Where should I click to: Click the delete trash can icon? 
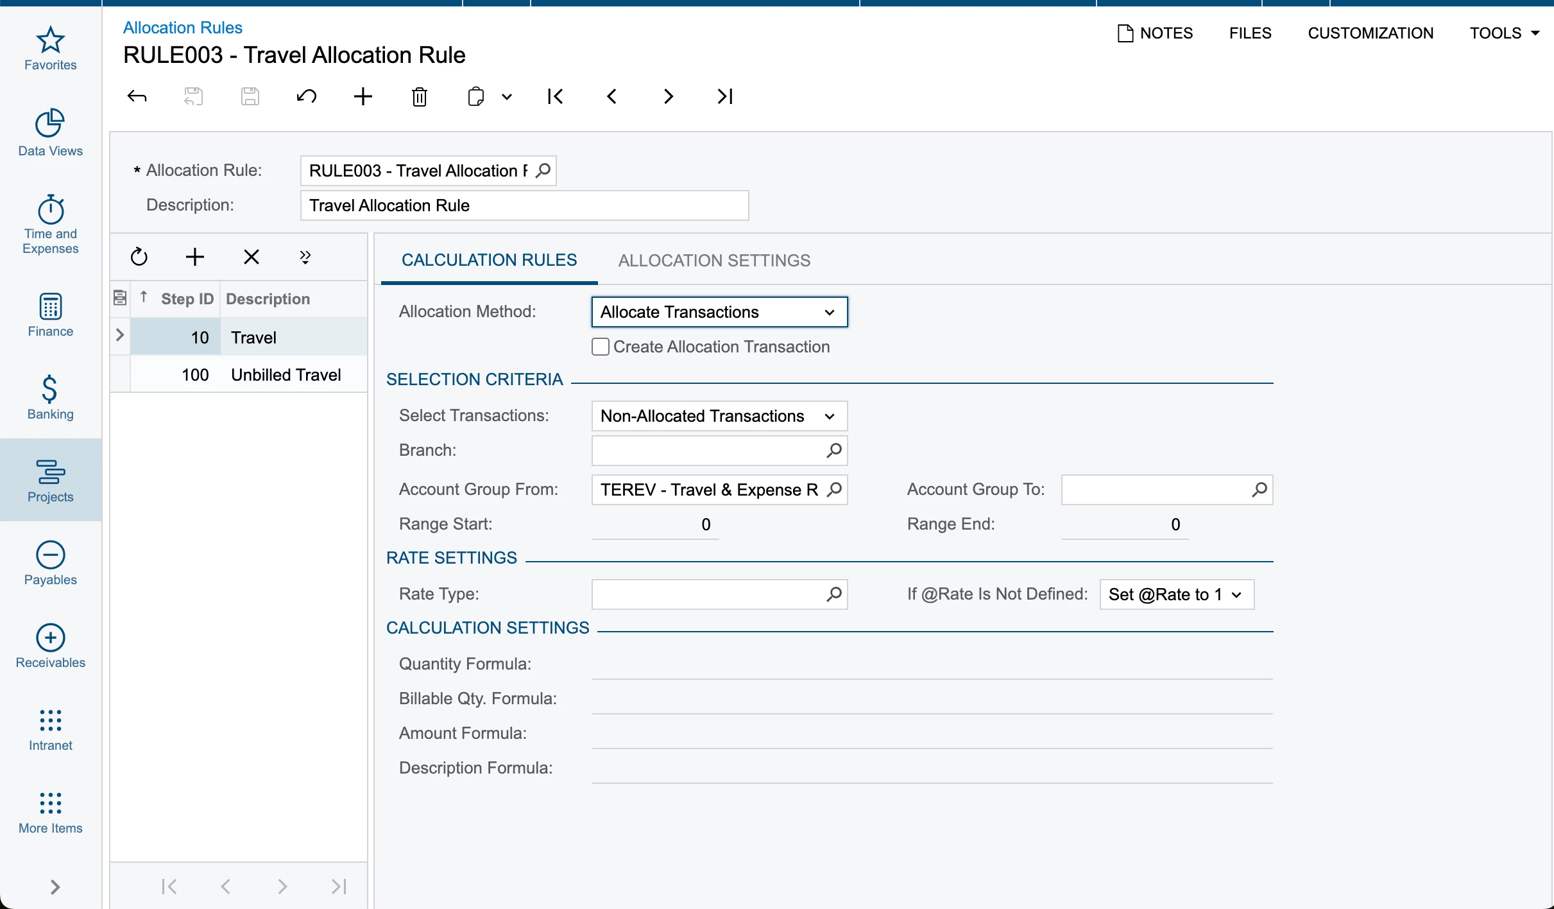pyautogui.click(x=419, y=97)
